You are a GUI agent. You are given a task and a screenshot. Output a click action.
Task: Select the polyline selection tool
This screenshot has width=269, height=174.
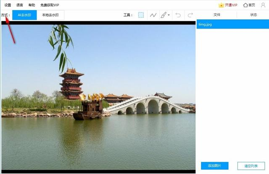tap(153, 15)
